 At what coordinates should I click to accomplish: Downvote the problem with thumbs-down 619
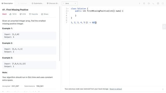click(23, 14)
